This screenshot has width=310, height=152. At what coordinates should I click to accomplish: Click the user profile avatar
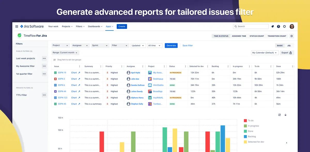point(292,26)
